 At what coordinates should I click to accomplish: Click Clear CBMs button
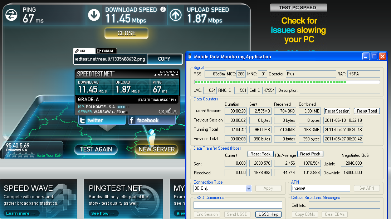334,214
